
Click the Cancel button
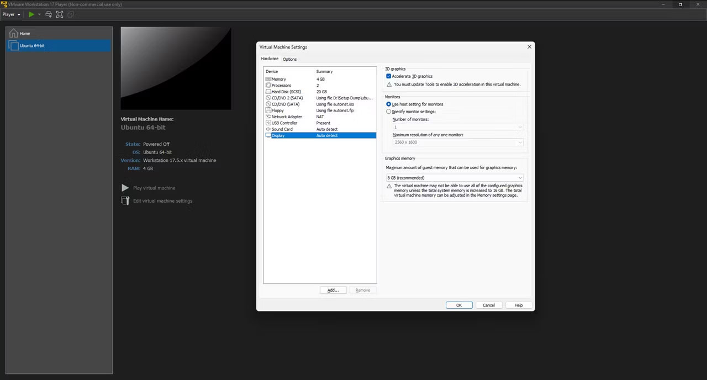(x=489, y=305)
